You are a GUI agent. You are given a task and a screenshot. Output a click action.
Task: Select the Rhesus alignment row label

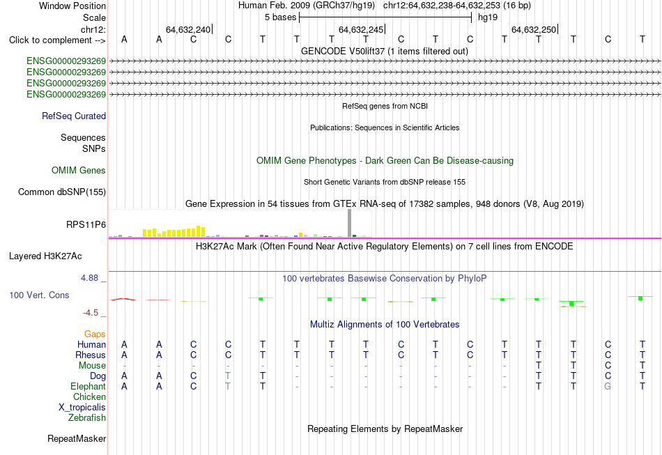91,355
